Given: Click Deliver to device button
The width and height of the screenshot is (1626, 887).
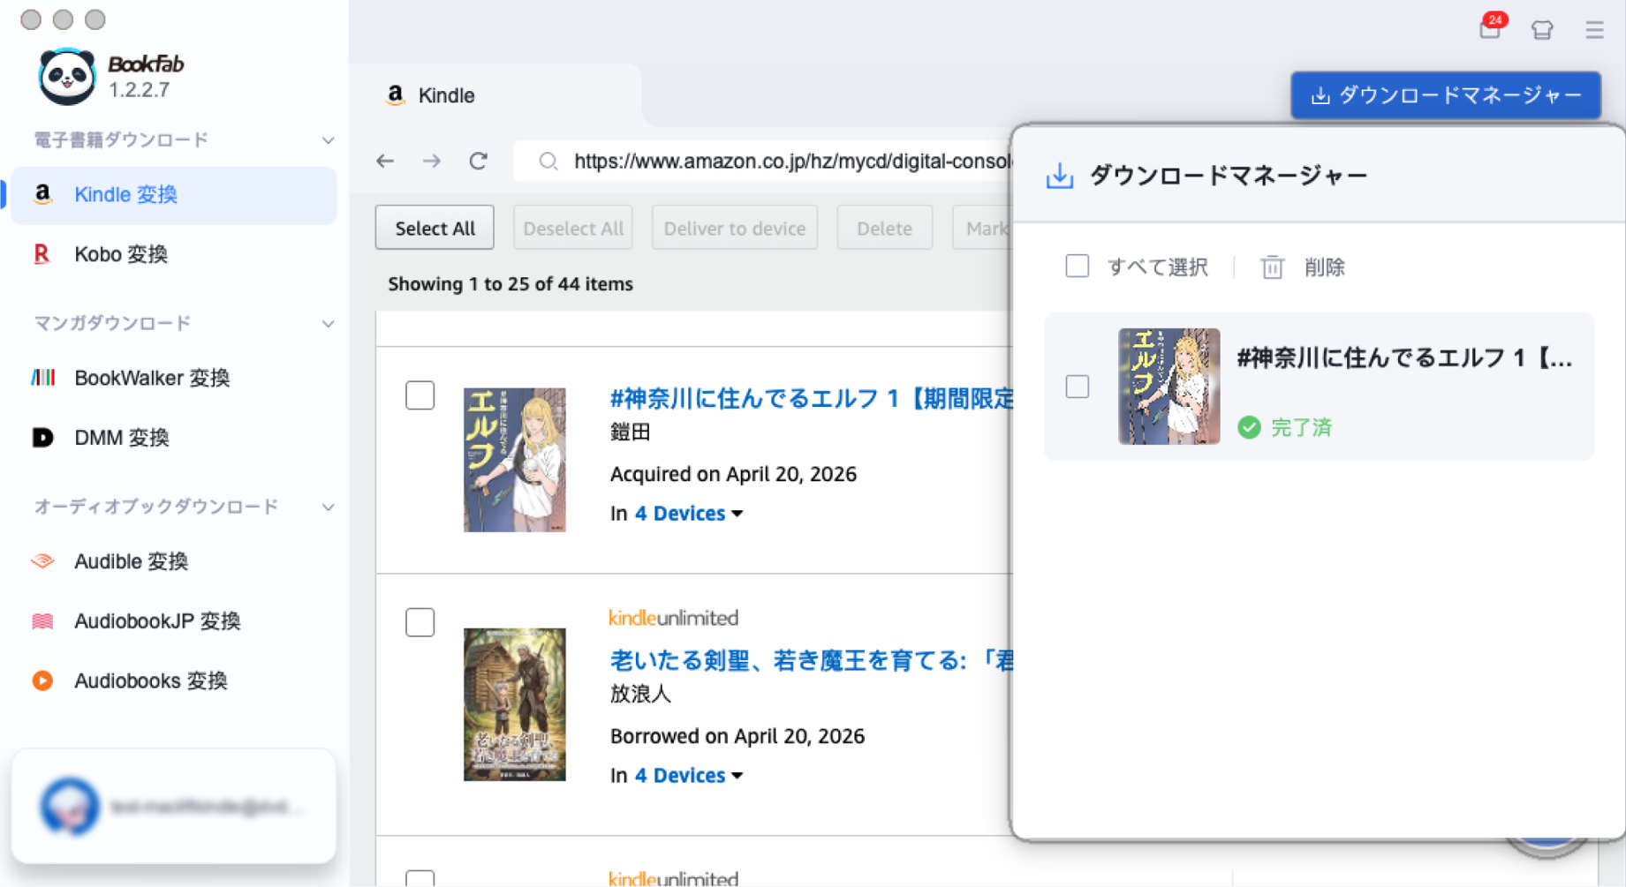Looking at the screenshot, I should pyautogui.click(x=735, y=228).
